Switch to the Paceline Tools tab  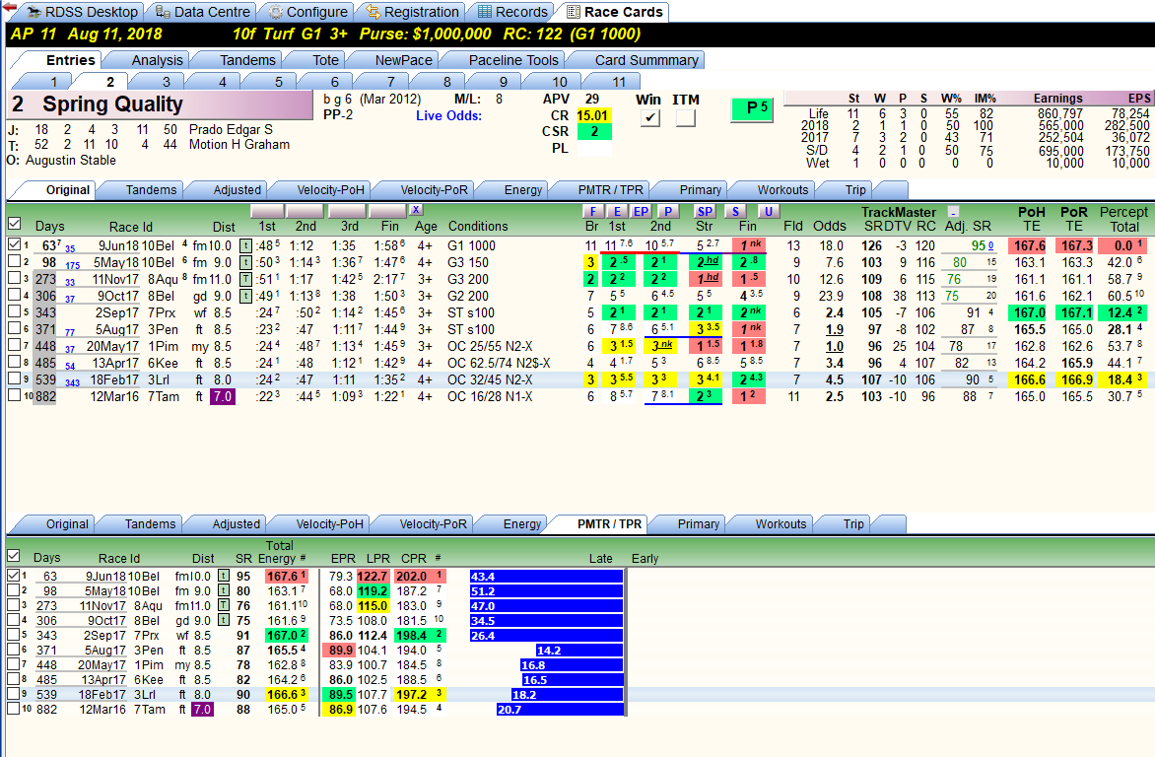point(513,60)
